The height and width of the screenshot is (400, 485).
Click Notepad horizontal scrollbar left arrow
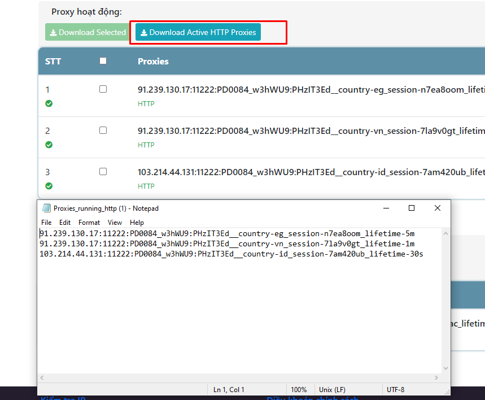tap(42, 378)
